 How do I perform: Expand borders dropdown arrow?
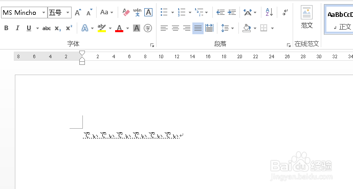pyautogui.click(x=272, y=28)
